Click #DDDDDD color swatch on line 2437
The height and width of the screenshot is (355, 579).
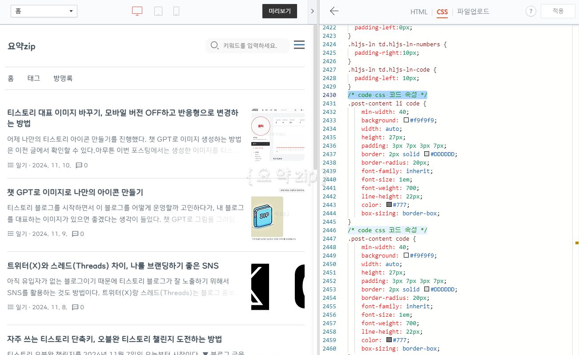pos(426,154)
